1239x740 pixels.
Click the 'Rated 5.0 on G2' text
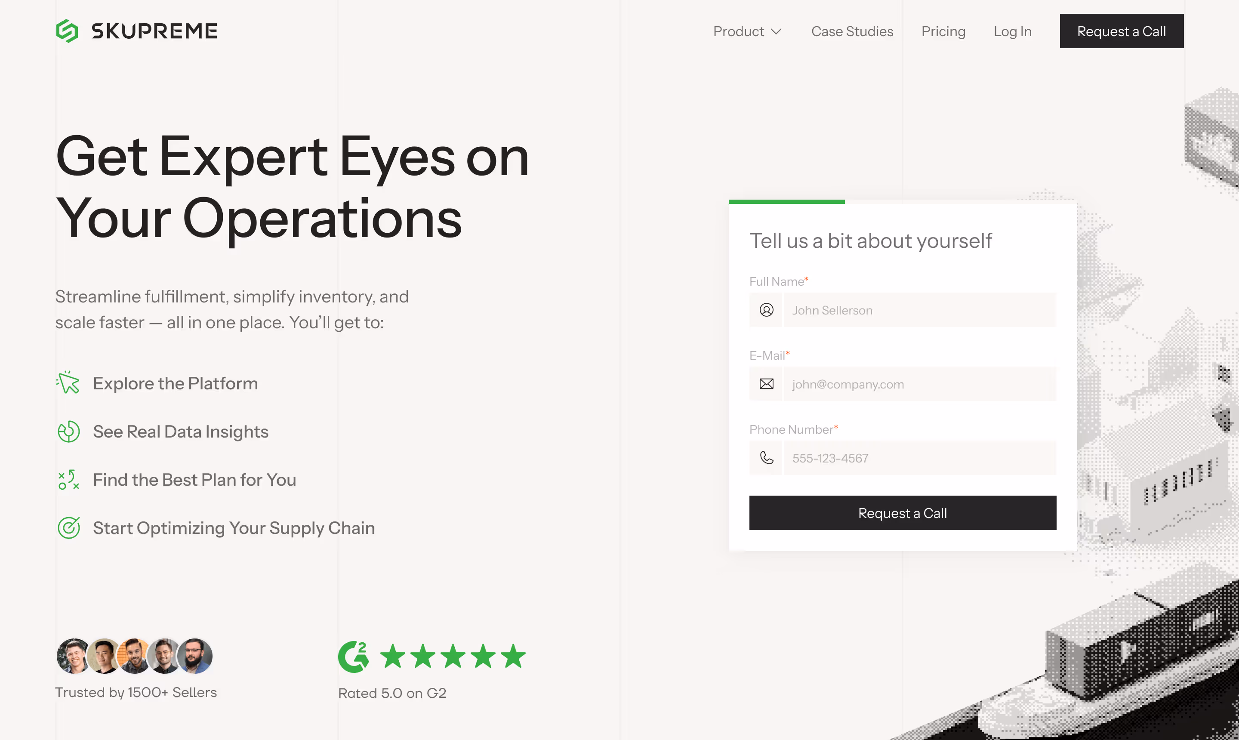click(x=392, y=693)
